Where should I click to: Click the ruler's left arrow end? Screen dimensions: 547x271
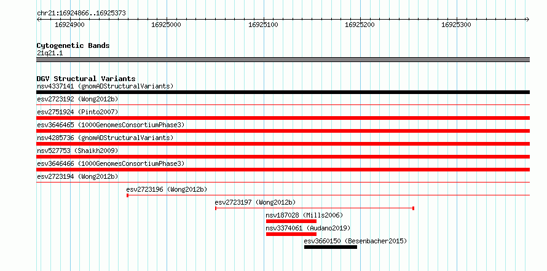39,19
